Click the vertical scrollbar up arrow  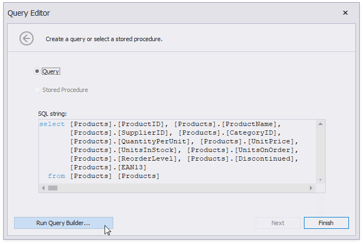[x=320, y=124]
